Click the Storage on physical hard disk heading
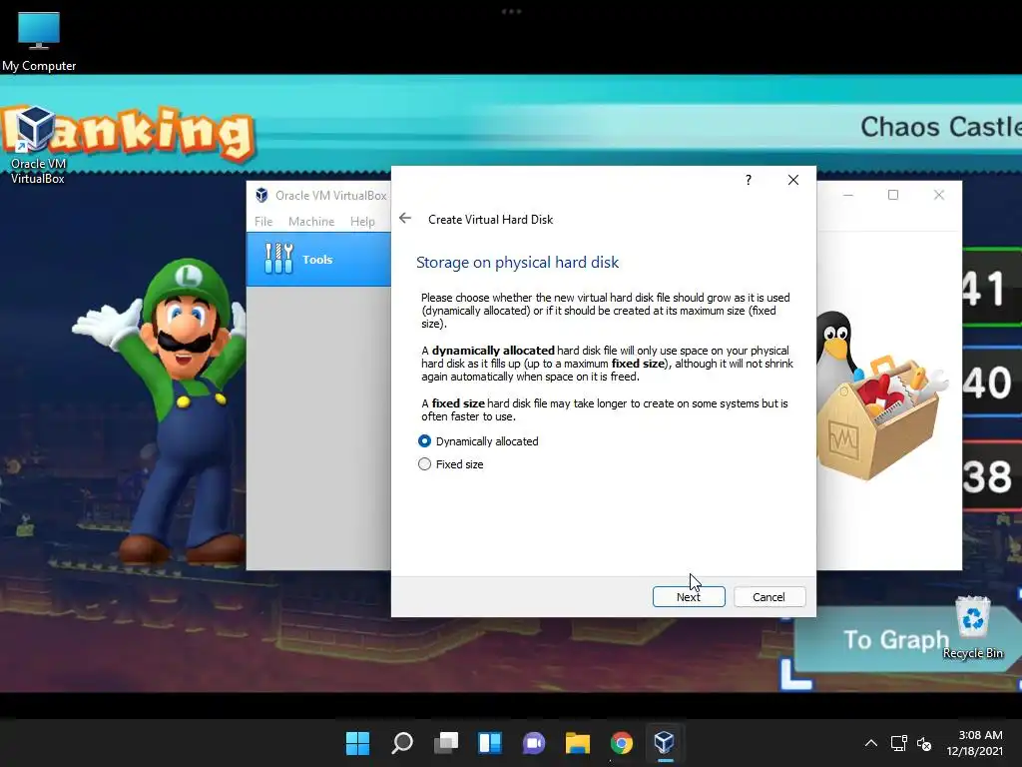1022x767 pixels. (518, 263)
